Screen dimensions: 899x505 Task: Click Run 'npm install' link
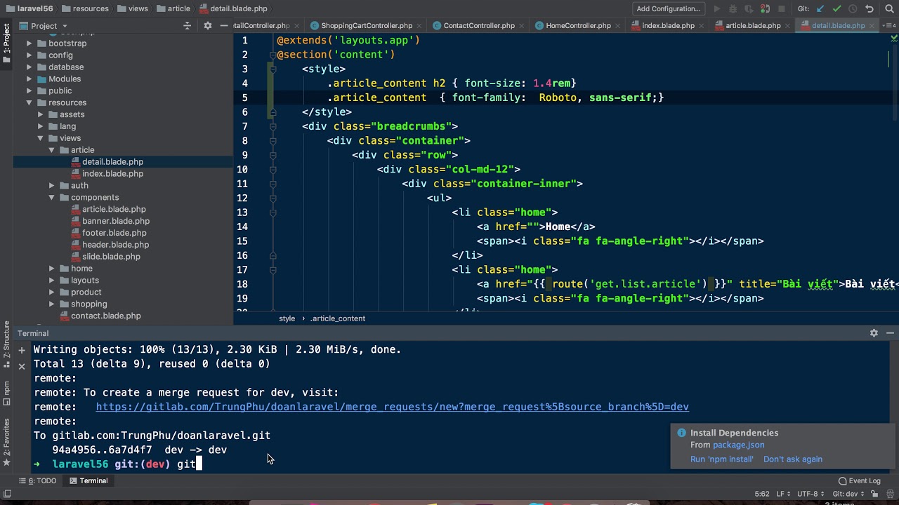point(721,459)
